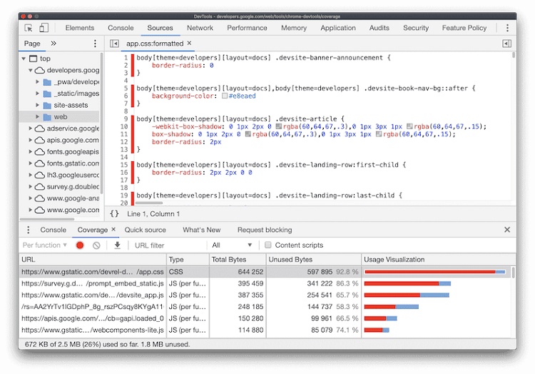Expand the _pwa/develope folder arrow

38,82
